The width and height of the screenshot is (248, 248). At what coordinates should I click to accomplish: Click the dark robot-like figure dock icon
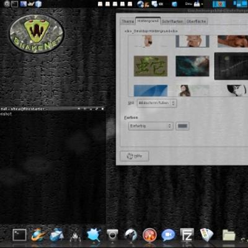coord(75,236)
